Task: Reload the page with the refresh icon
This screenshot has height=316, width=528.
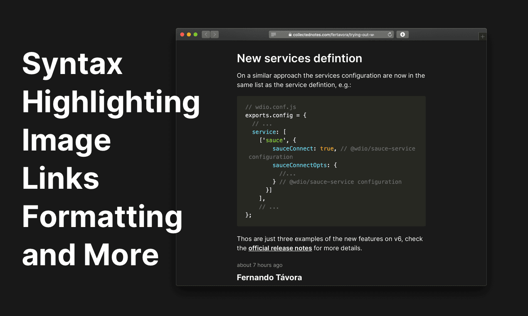Action: pyautogui.click(x=390, y=35)
